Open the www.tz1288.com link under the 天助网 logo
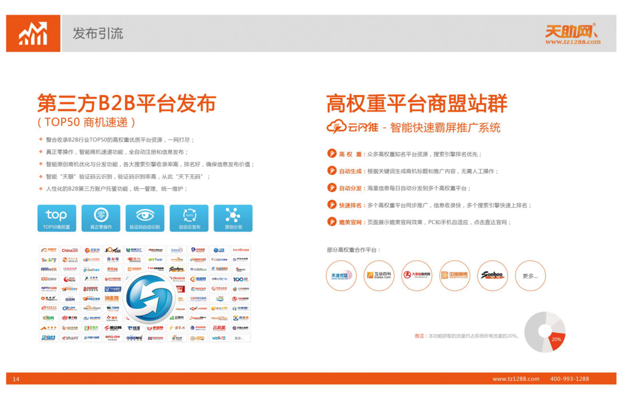 coord(573,42)
